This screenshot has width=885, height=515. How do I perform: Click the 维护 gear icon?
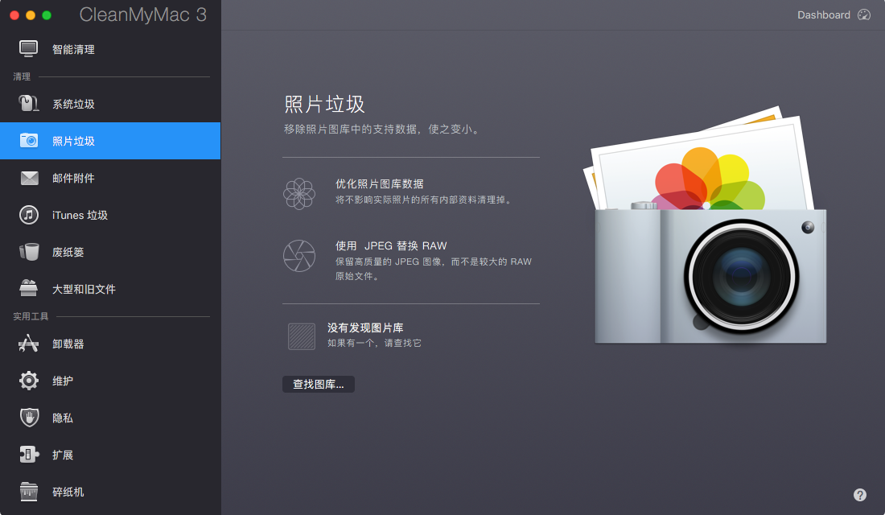click(x=29, y=381)
